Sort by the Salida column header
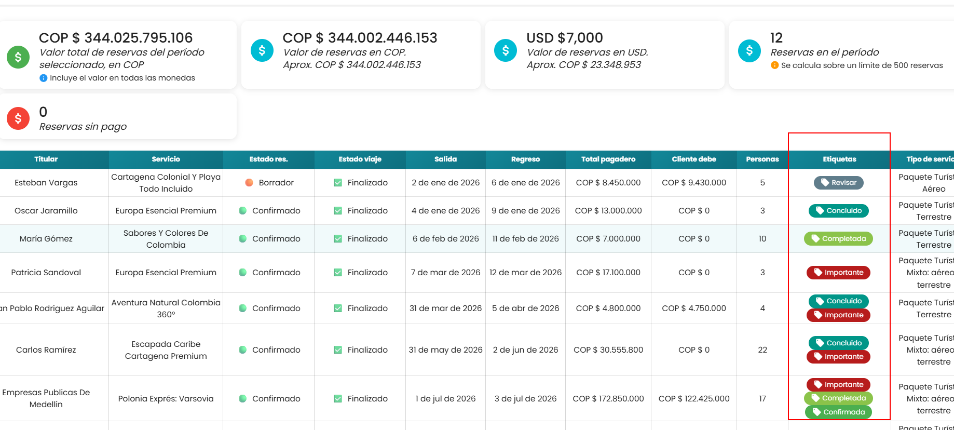The width and height of the screenshot is (954, 430). [x=446, y=159]
